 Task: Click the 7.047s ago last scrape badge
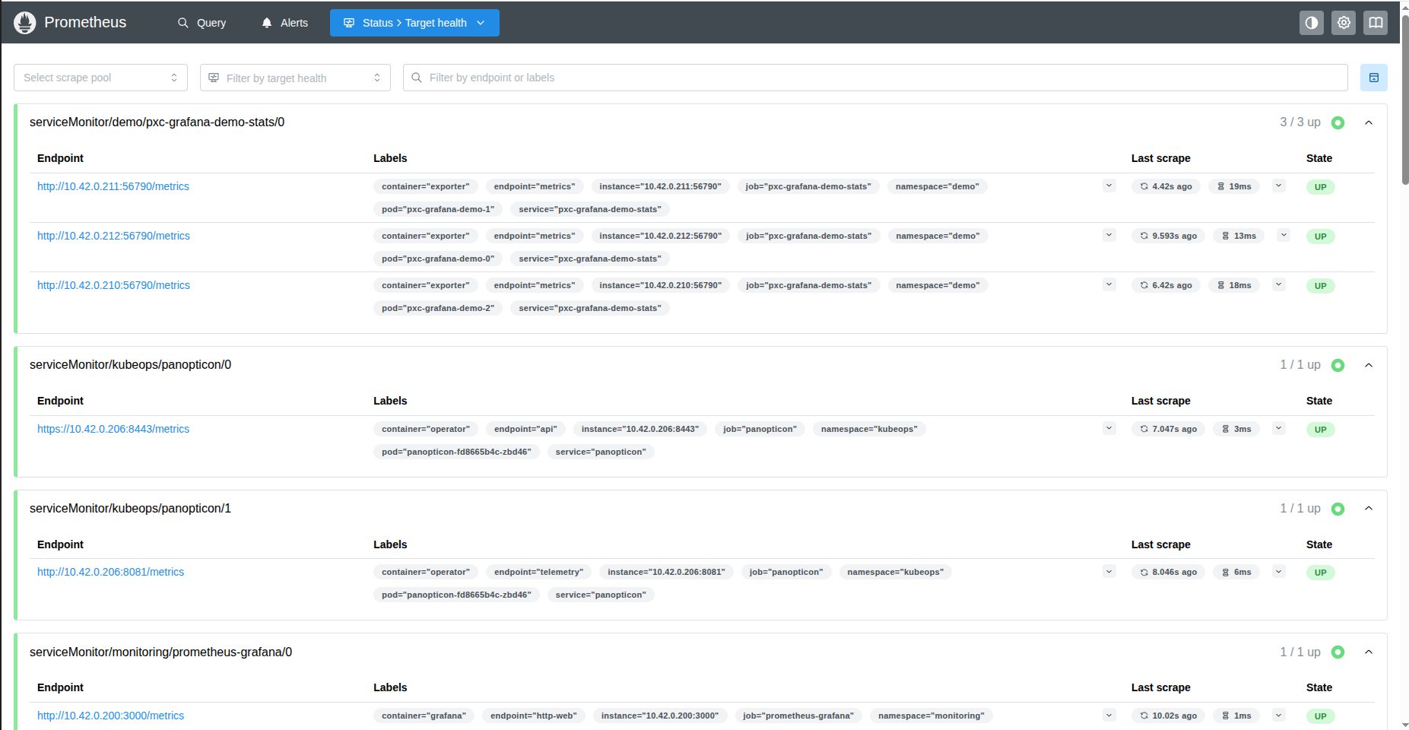[1168, 429]
